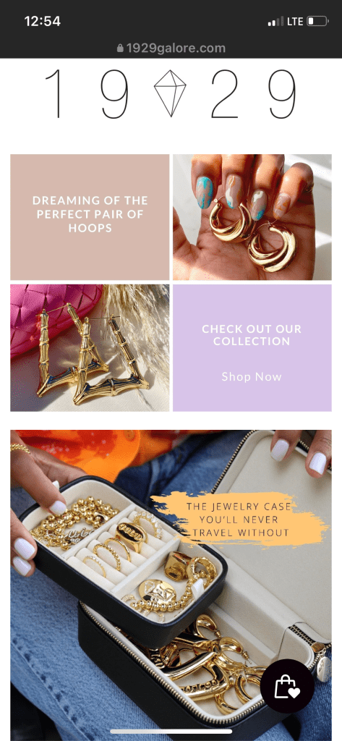The height and width of the screenshot is (741, 342).
Task: Tap the 12:54 clock in the status bar
Action: pyautogui.click(x=42, y=21)
